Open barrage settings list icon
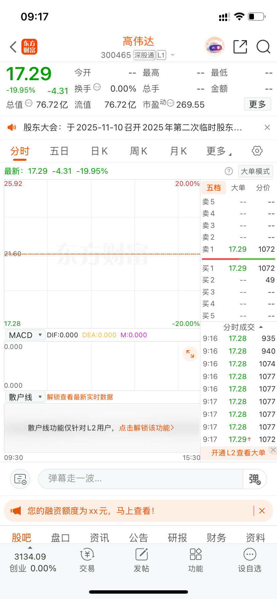Image resolution: width=277 pixels, height=599 pixels. (20, 479)
